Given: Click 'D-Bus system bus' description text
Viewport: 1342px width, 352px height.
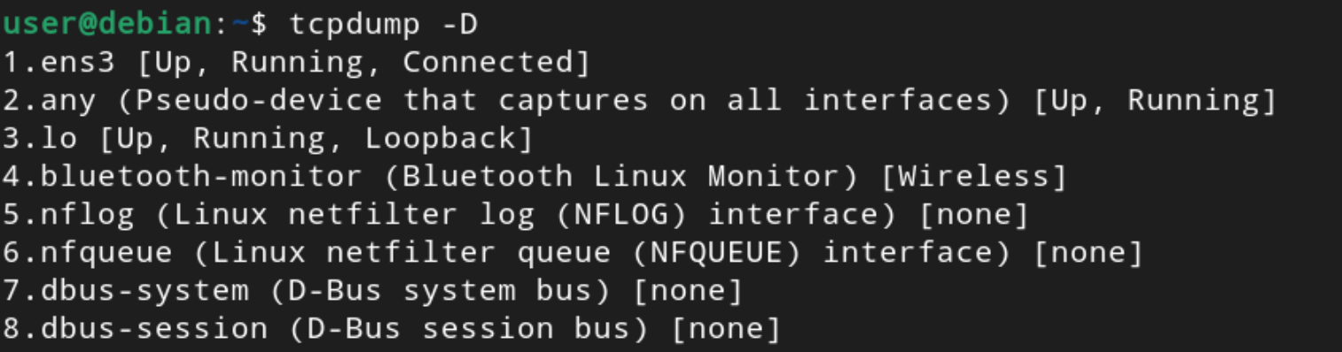Looking at the screenshot, I should (441, 291).
